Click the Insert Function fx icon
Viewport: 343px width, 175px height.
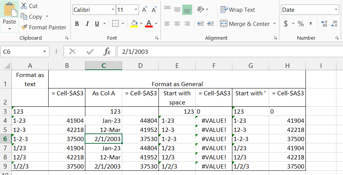click(x=107, y=51)
